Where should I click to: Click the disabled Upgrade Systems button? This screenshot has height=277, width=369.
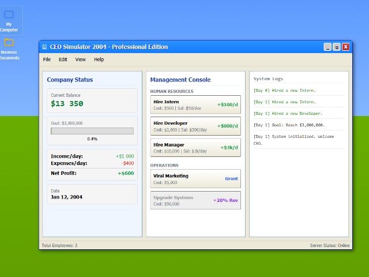coord(195,200)
